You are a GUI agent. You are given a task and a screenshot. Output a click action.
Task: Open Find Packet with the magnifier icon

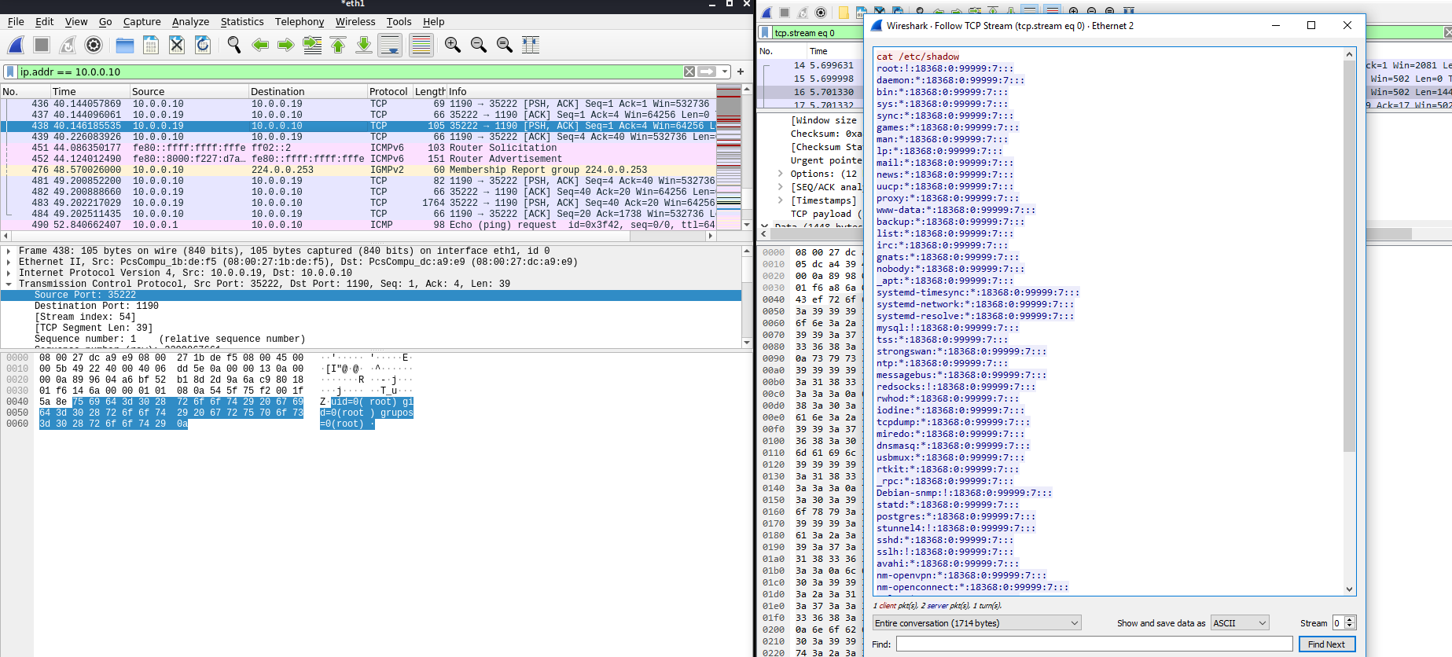click(x=234, y=46)
